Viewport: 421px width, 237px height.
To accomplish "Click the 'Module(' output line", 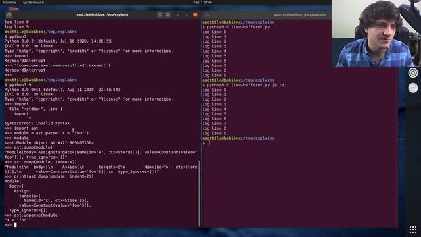I will pos(13,182).
